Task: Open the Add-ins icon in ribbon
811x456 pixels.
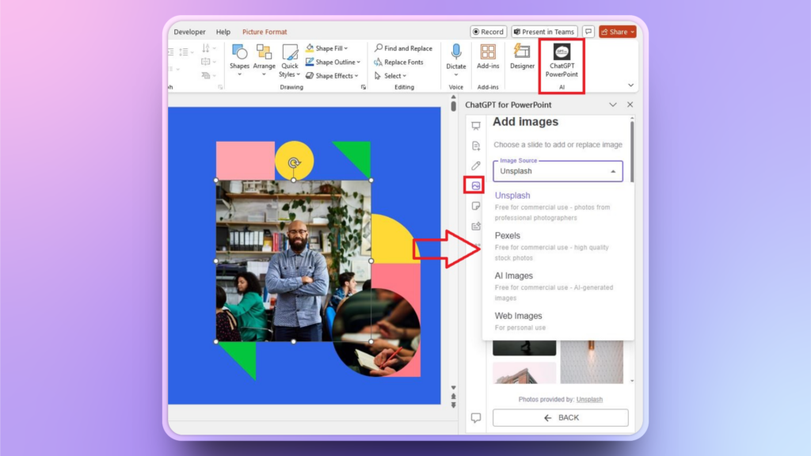Action: tap(488, 57)
